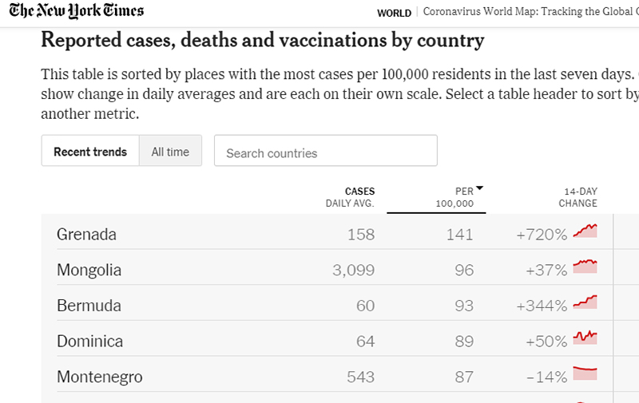The height and width of the screenshot is (403, 639).
Task: Switch to Recent trends view
Action: coord(90,152)
